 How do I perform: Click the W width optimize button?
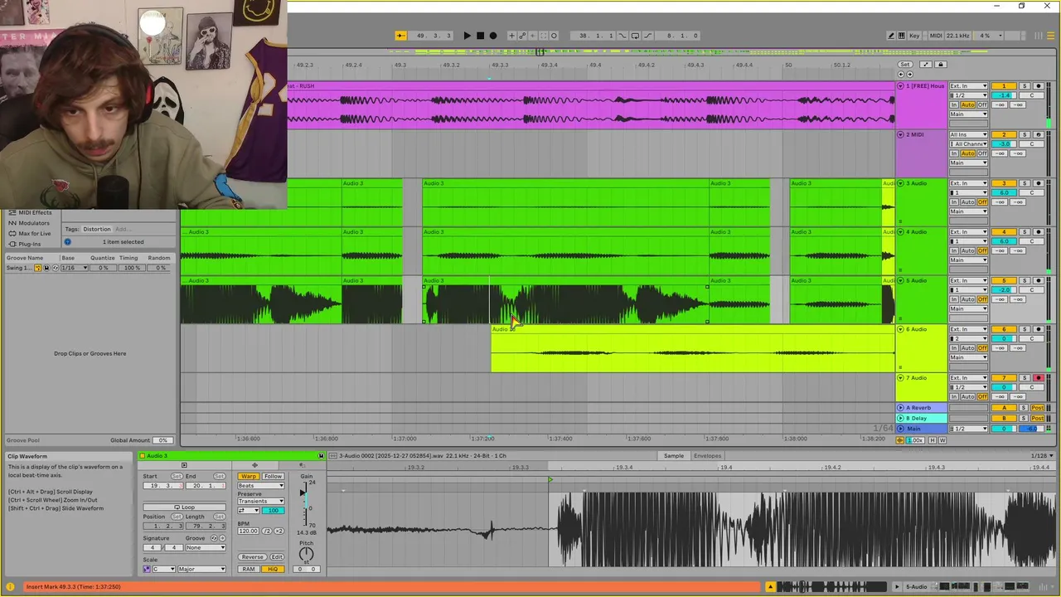coord(942,440)
